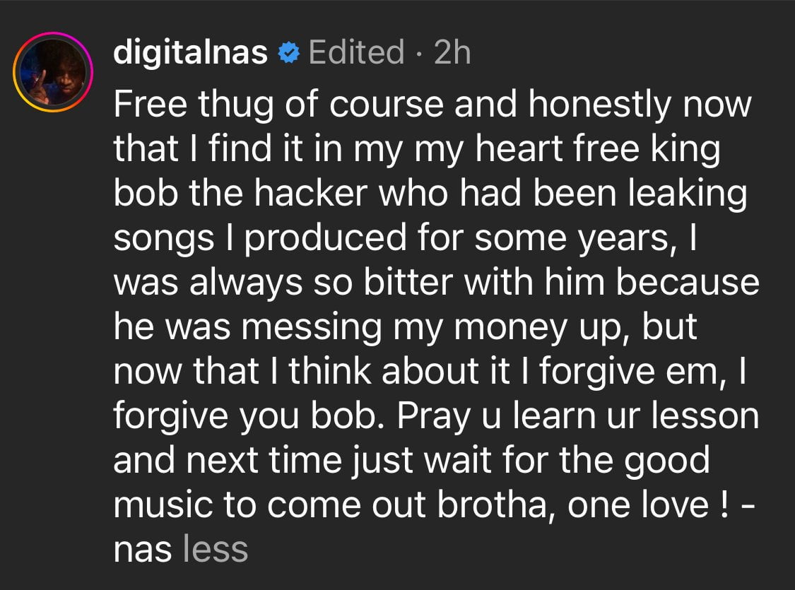Click the caption line starting "Free thug"
This screenshot has height=590, width=795.
coord(431,106)
